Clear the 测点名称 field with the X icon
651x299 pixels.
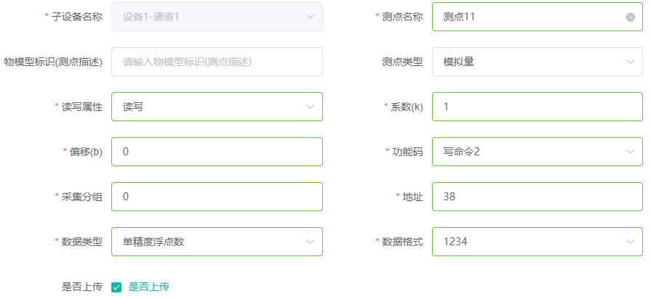(630, 17)
